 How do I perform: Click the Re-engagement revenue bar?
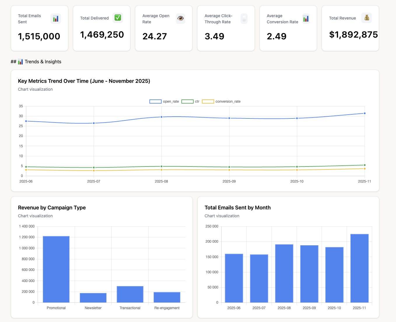pos(167,297)
